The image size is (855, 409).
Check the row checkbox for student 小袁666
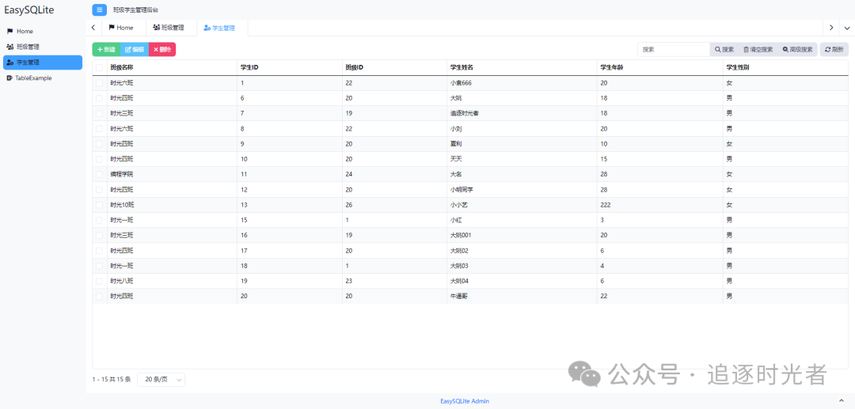click(x=100, y=83)
